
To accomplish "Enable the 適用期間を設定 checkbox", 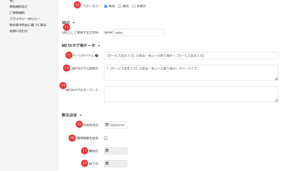I will coord(106,138).
